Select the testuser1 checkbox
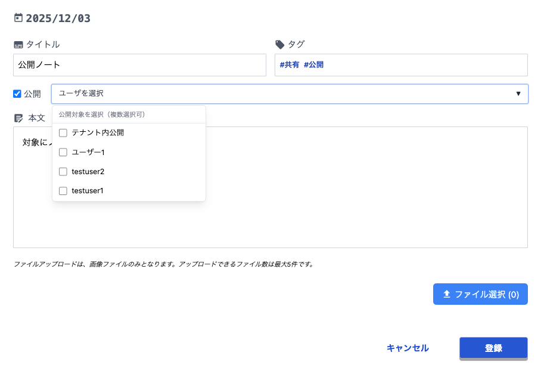This screenshot has width=541, height=371. tap(63, 191)
